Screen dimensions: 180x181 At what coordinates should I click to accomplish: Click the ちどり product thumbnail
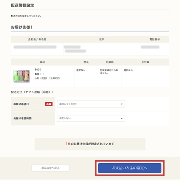tap(22, 76)
